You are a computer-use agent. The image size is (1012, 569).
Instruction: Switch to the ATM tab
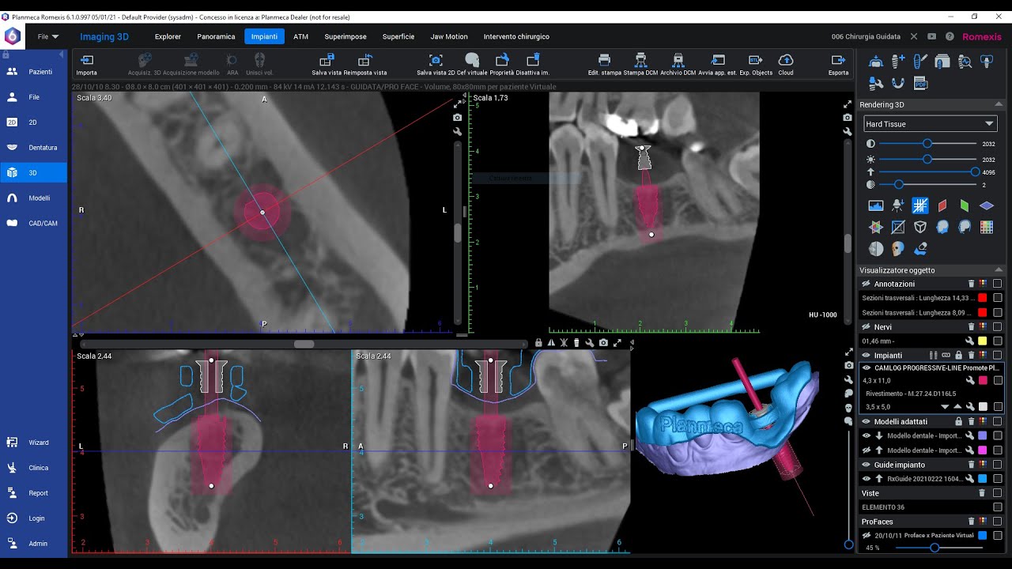300,36
